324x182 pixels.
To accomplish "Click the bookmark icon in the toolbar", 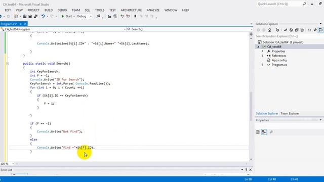I will click(135, 16).
